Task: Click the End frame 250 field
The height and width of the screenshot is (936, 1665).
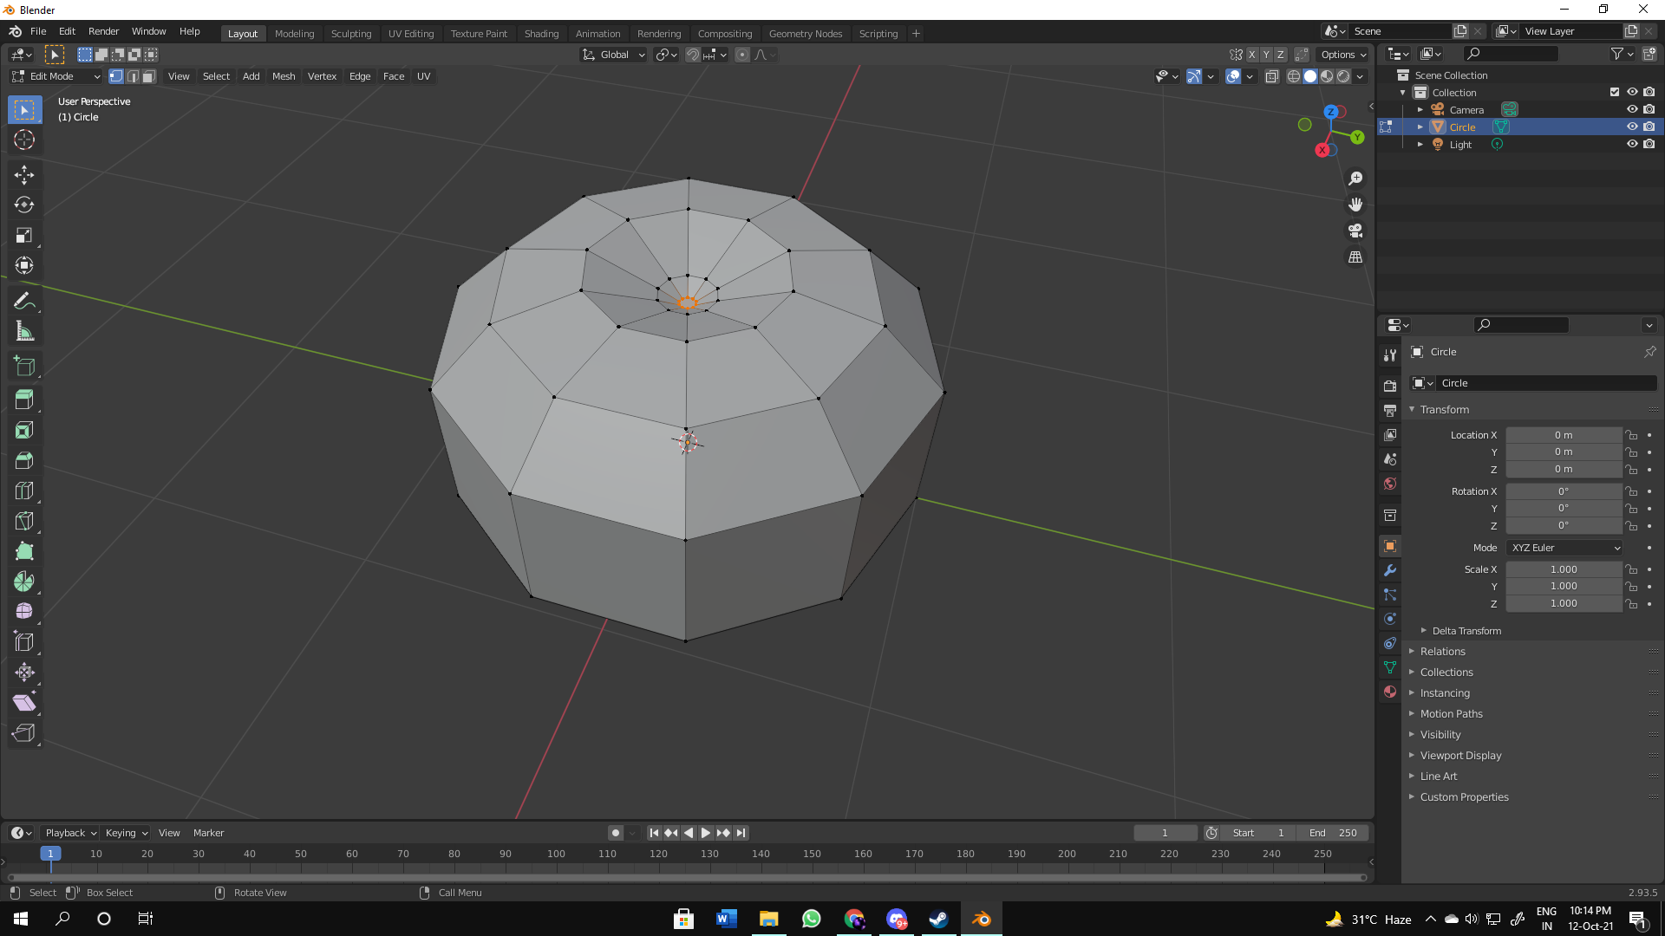Action: [1333, 833]
